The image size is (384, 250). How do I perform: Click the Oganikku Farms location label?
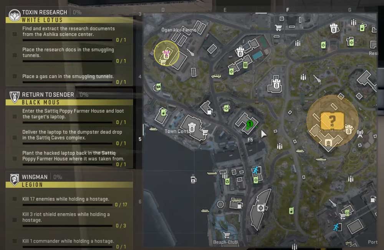(179, 30)
